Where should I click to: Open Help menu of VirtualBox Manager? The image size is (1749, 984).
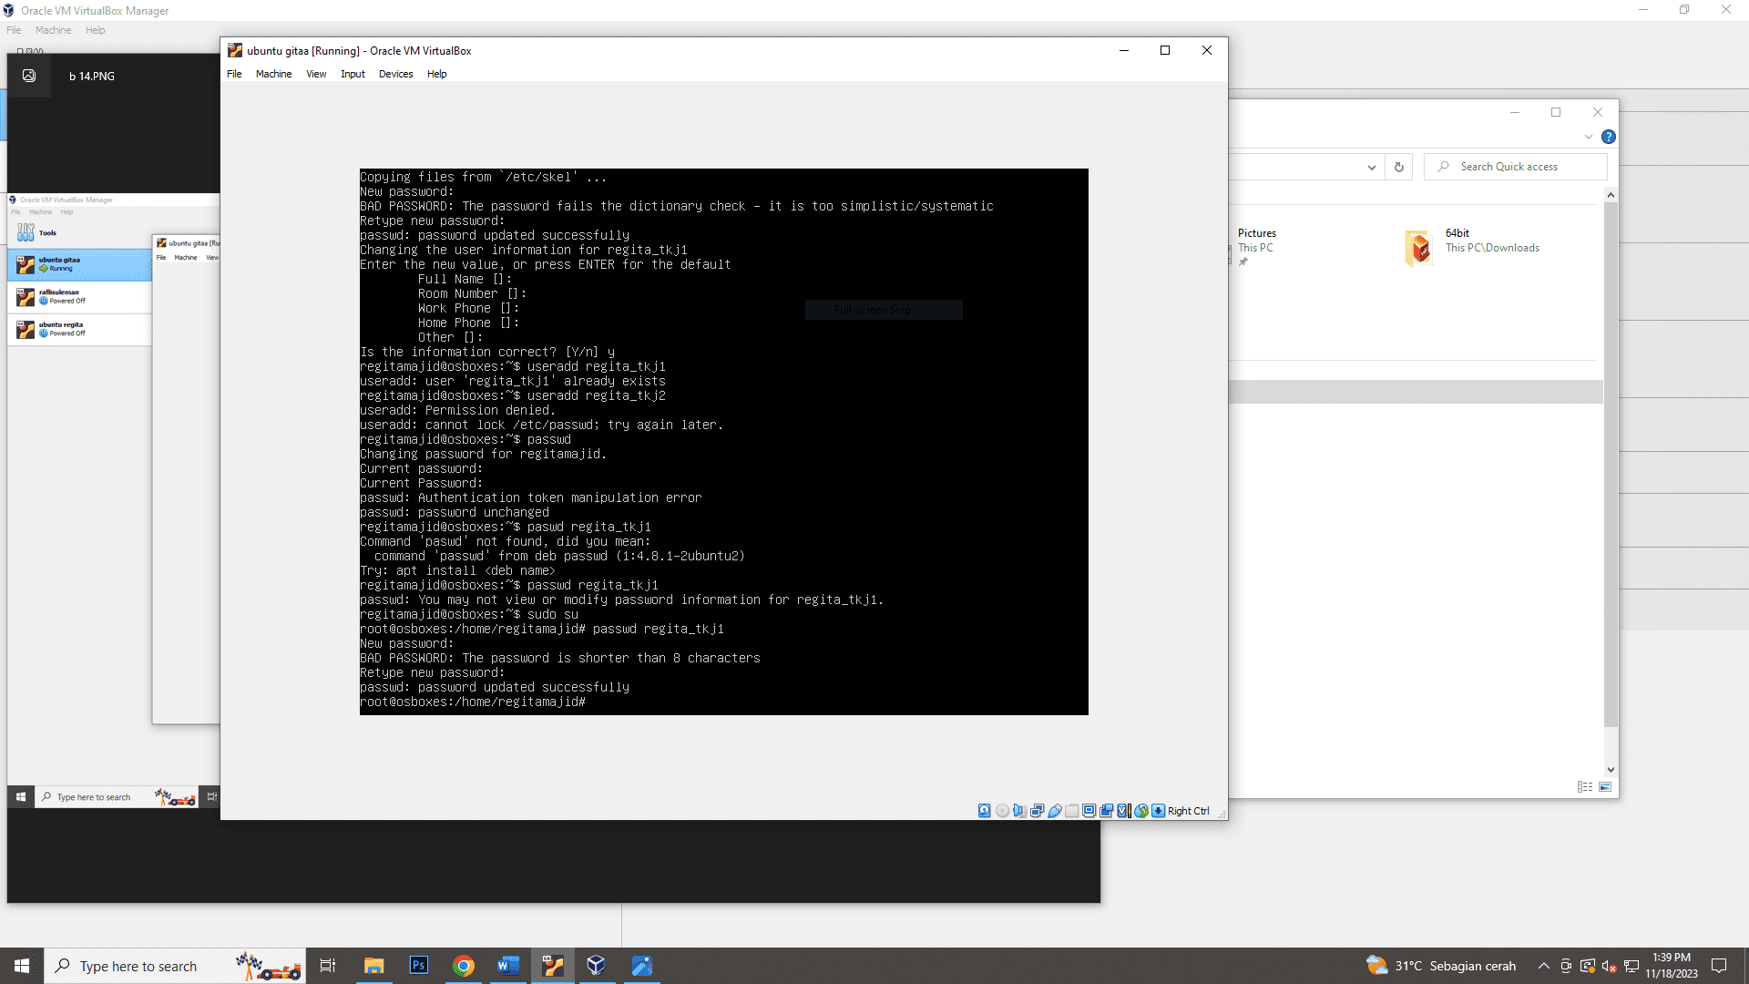click(95, 30)
